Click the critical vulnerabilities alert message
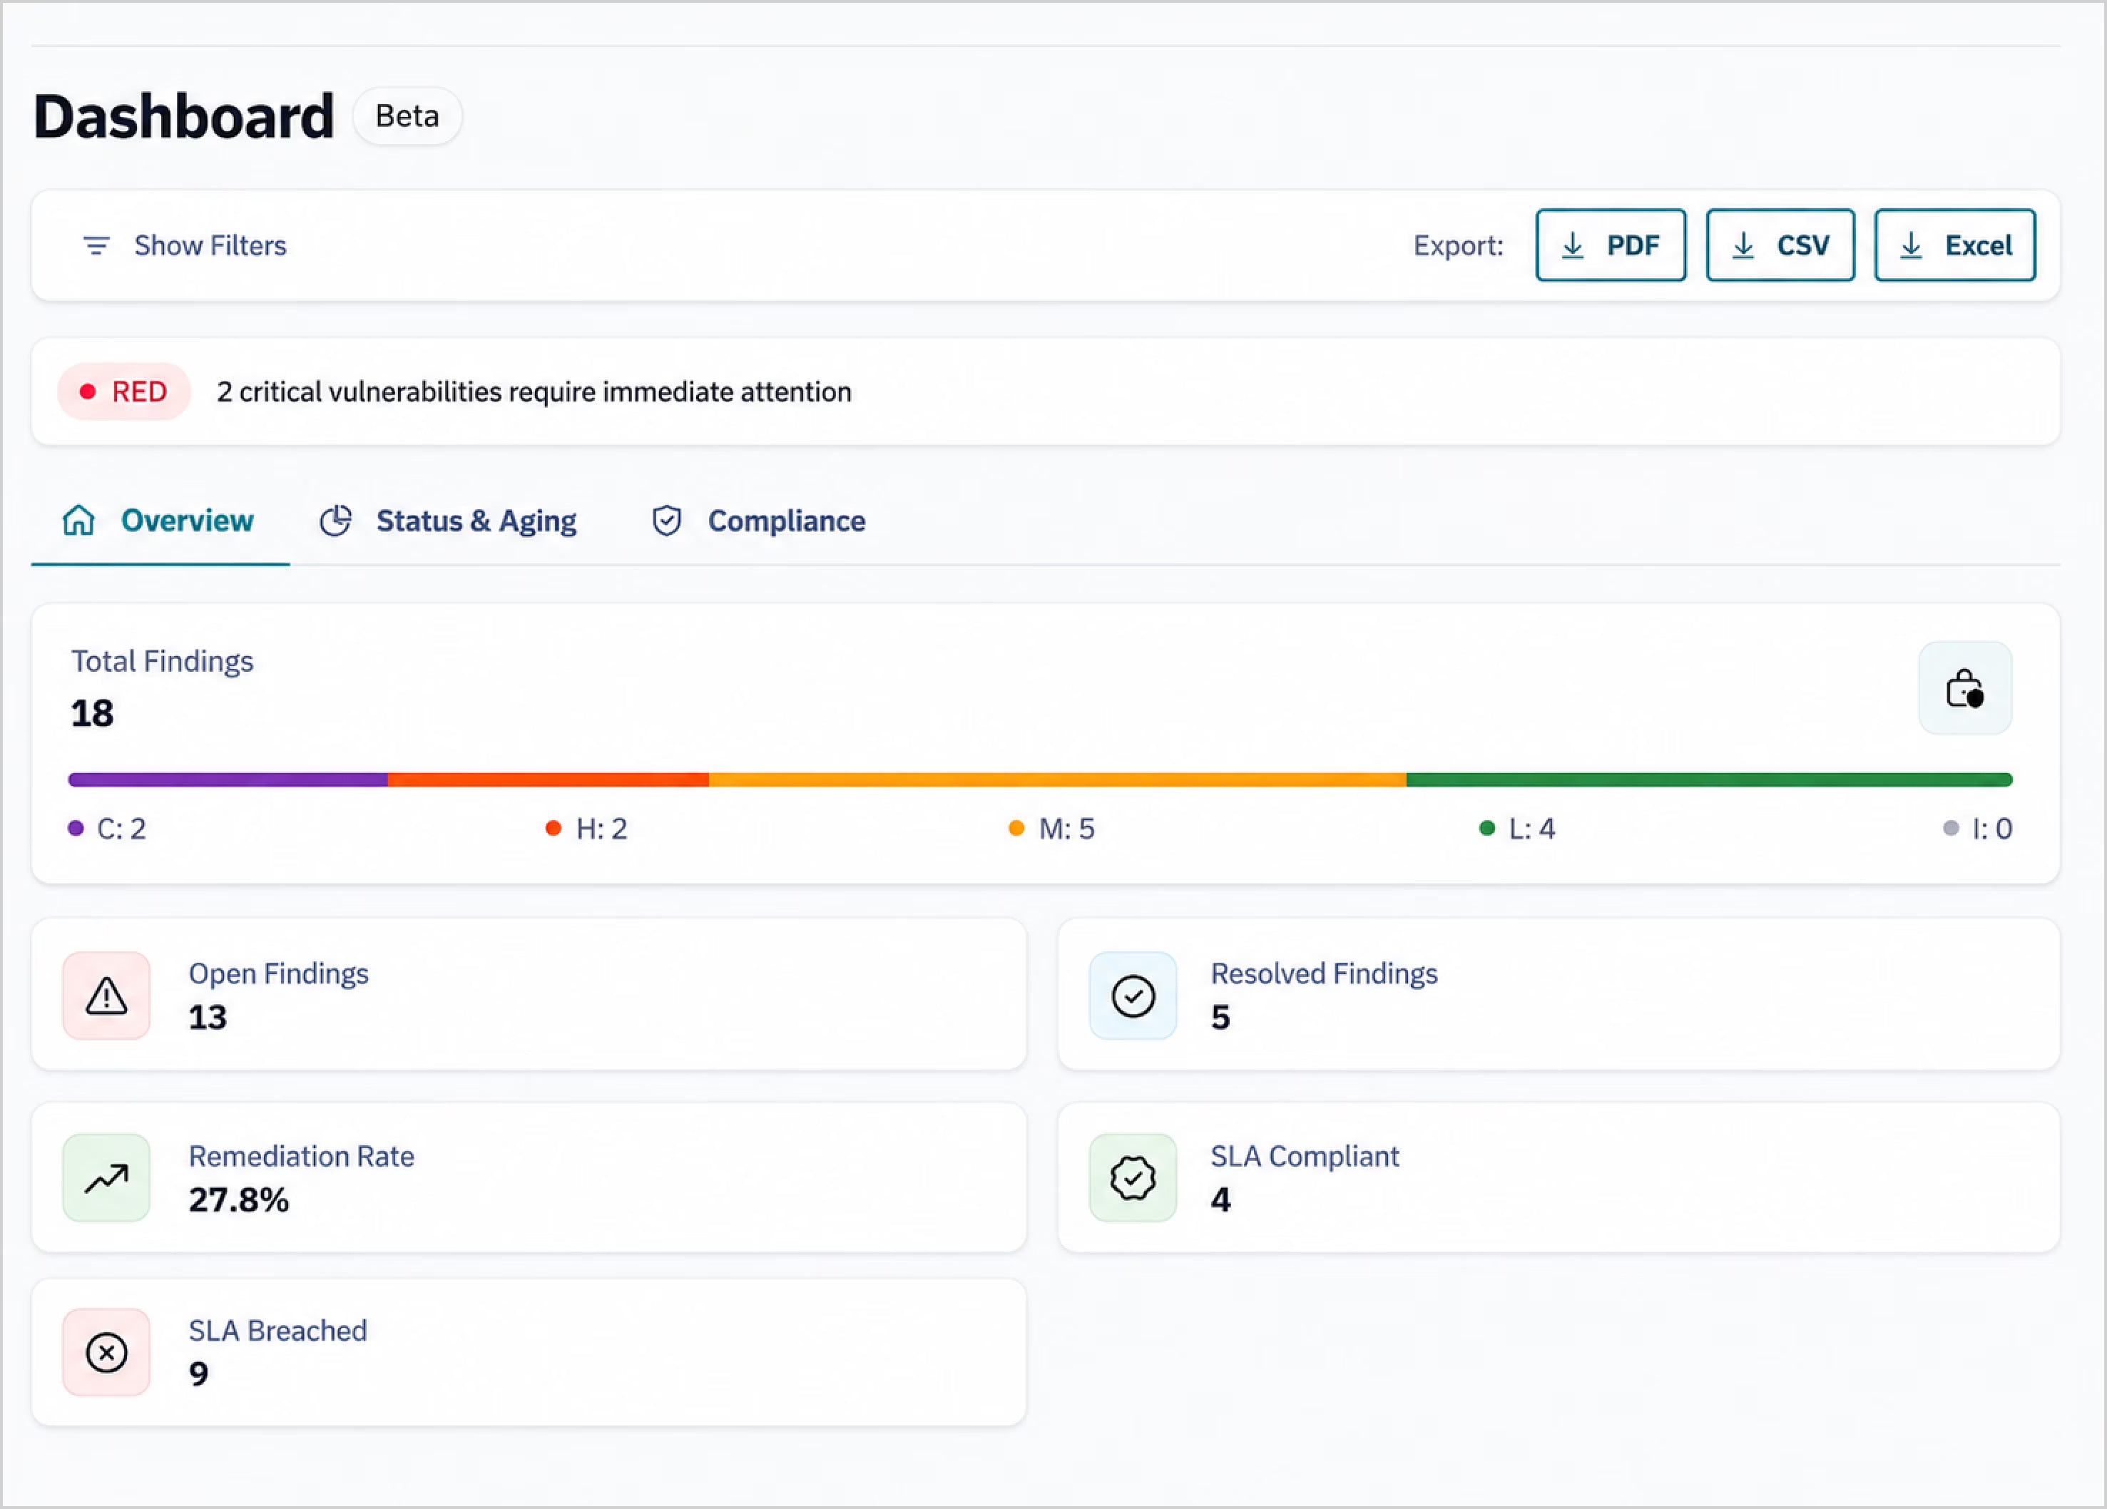The image size is (2107, 1509). click(534, 392)
